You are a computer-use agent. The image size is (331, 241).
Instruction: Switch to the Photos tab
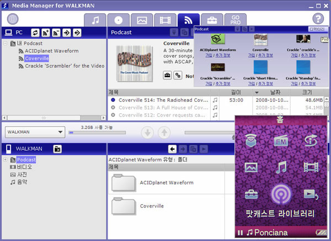[x=142, y=20]
